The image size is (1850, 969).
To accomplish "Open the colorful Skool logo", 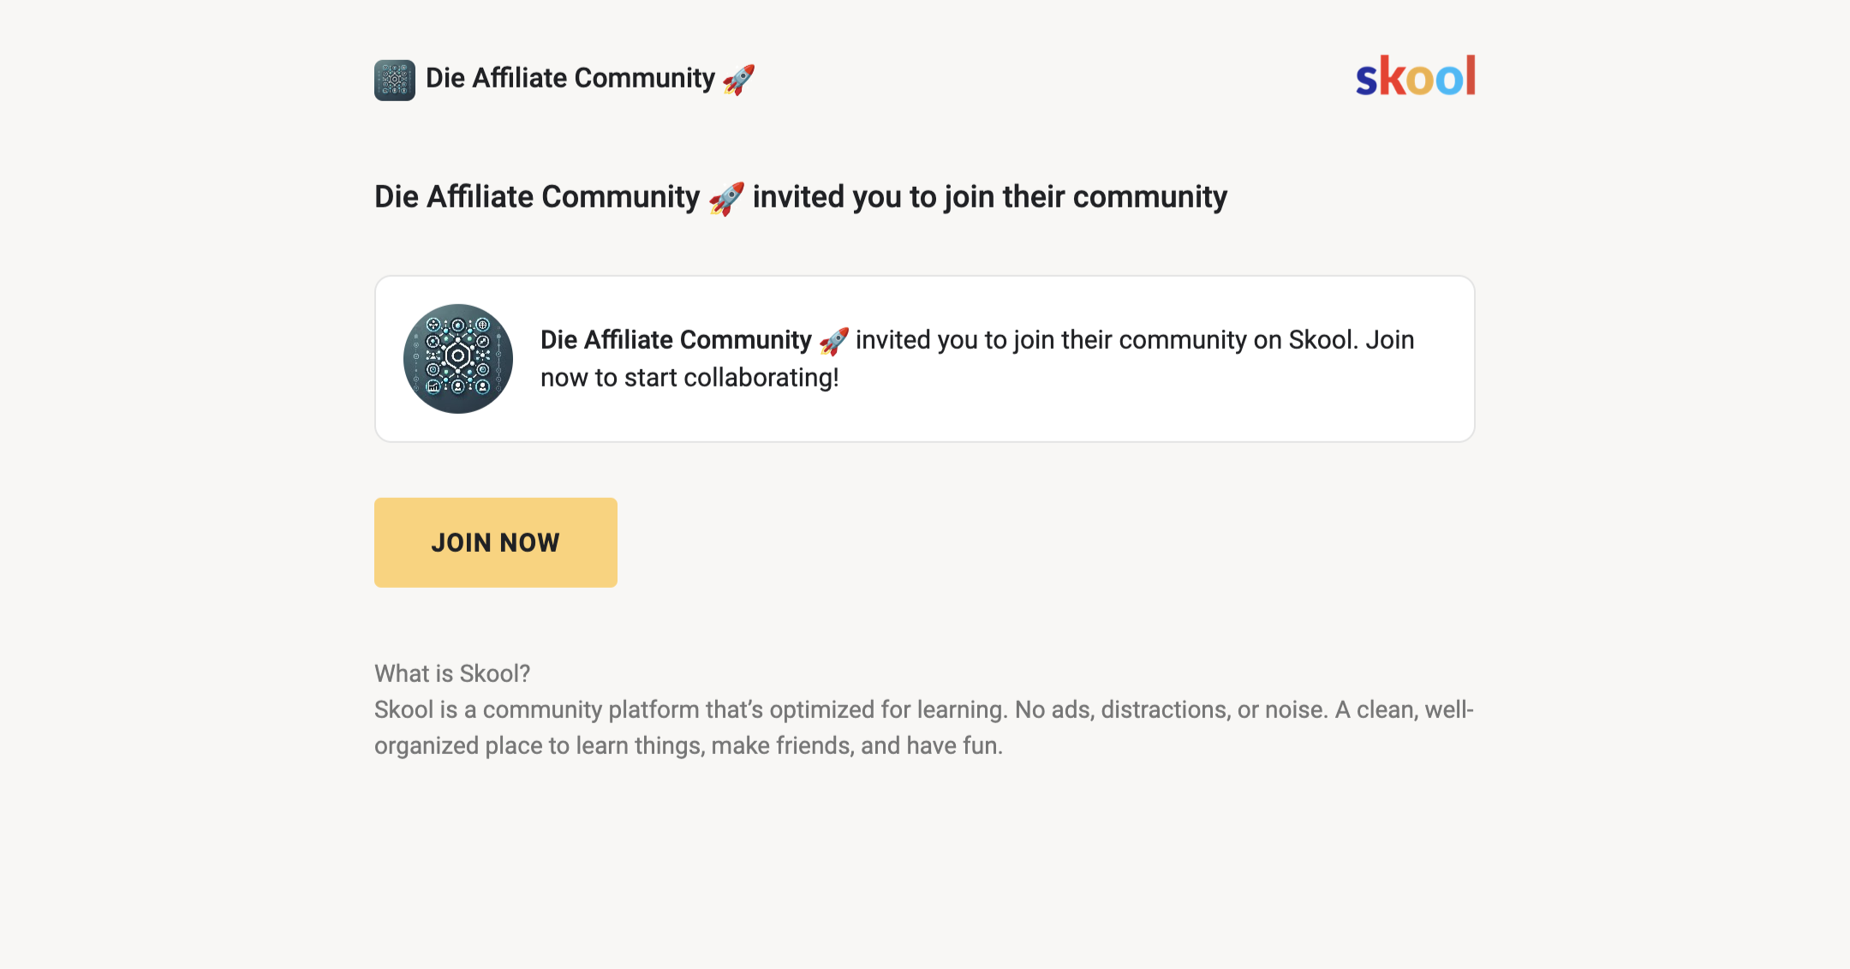I will pyautogui.click(x=1416, y=76).
